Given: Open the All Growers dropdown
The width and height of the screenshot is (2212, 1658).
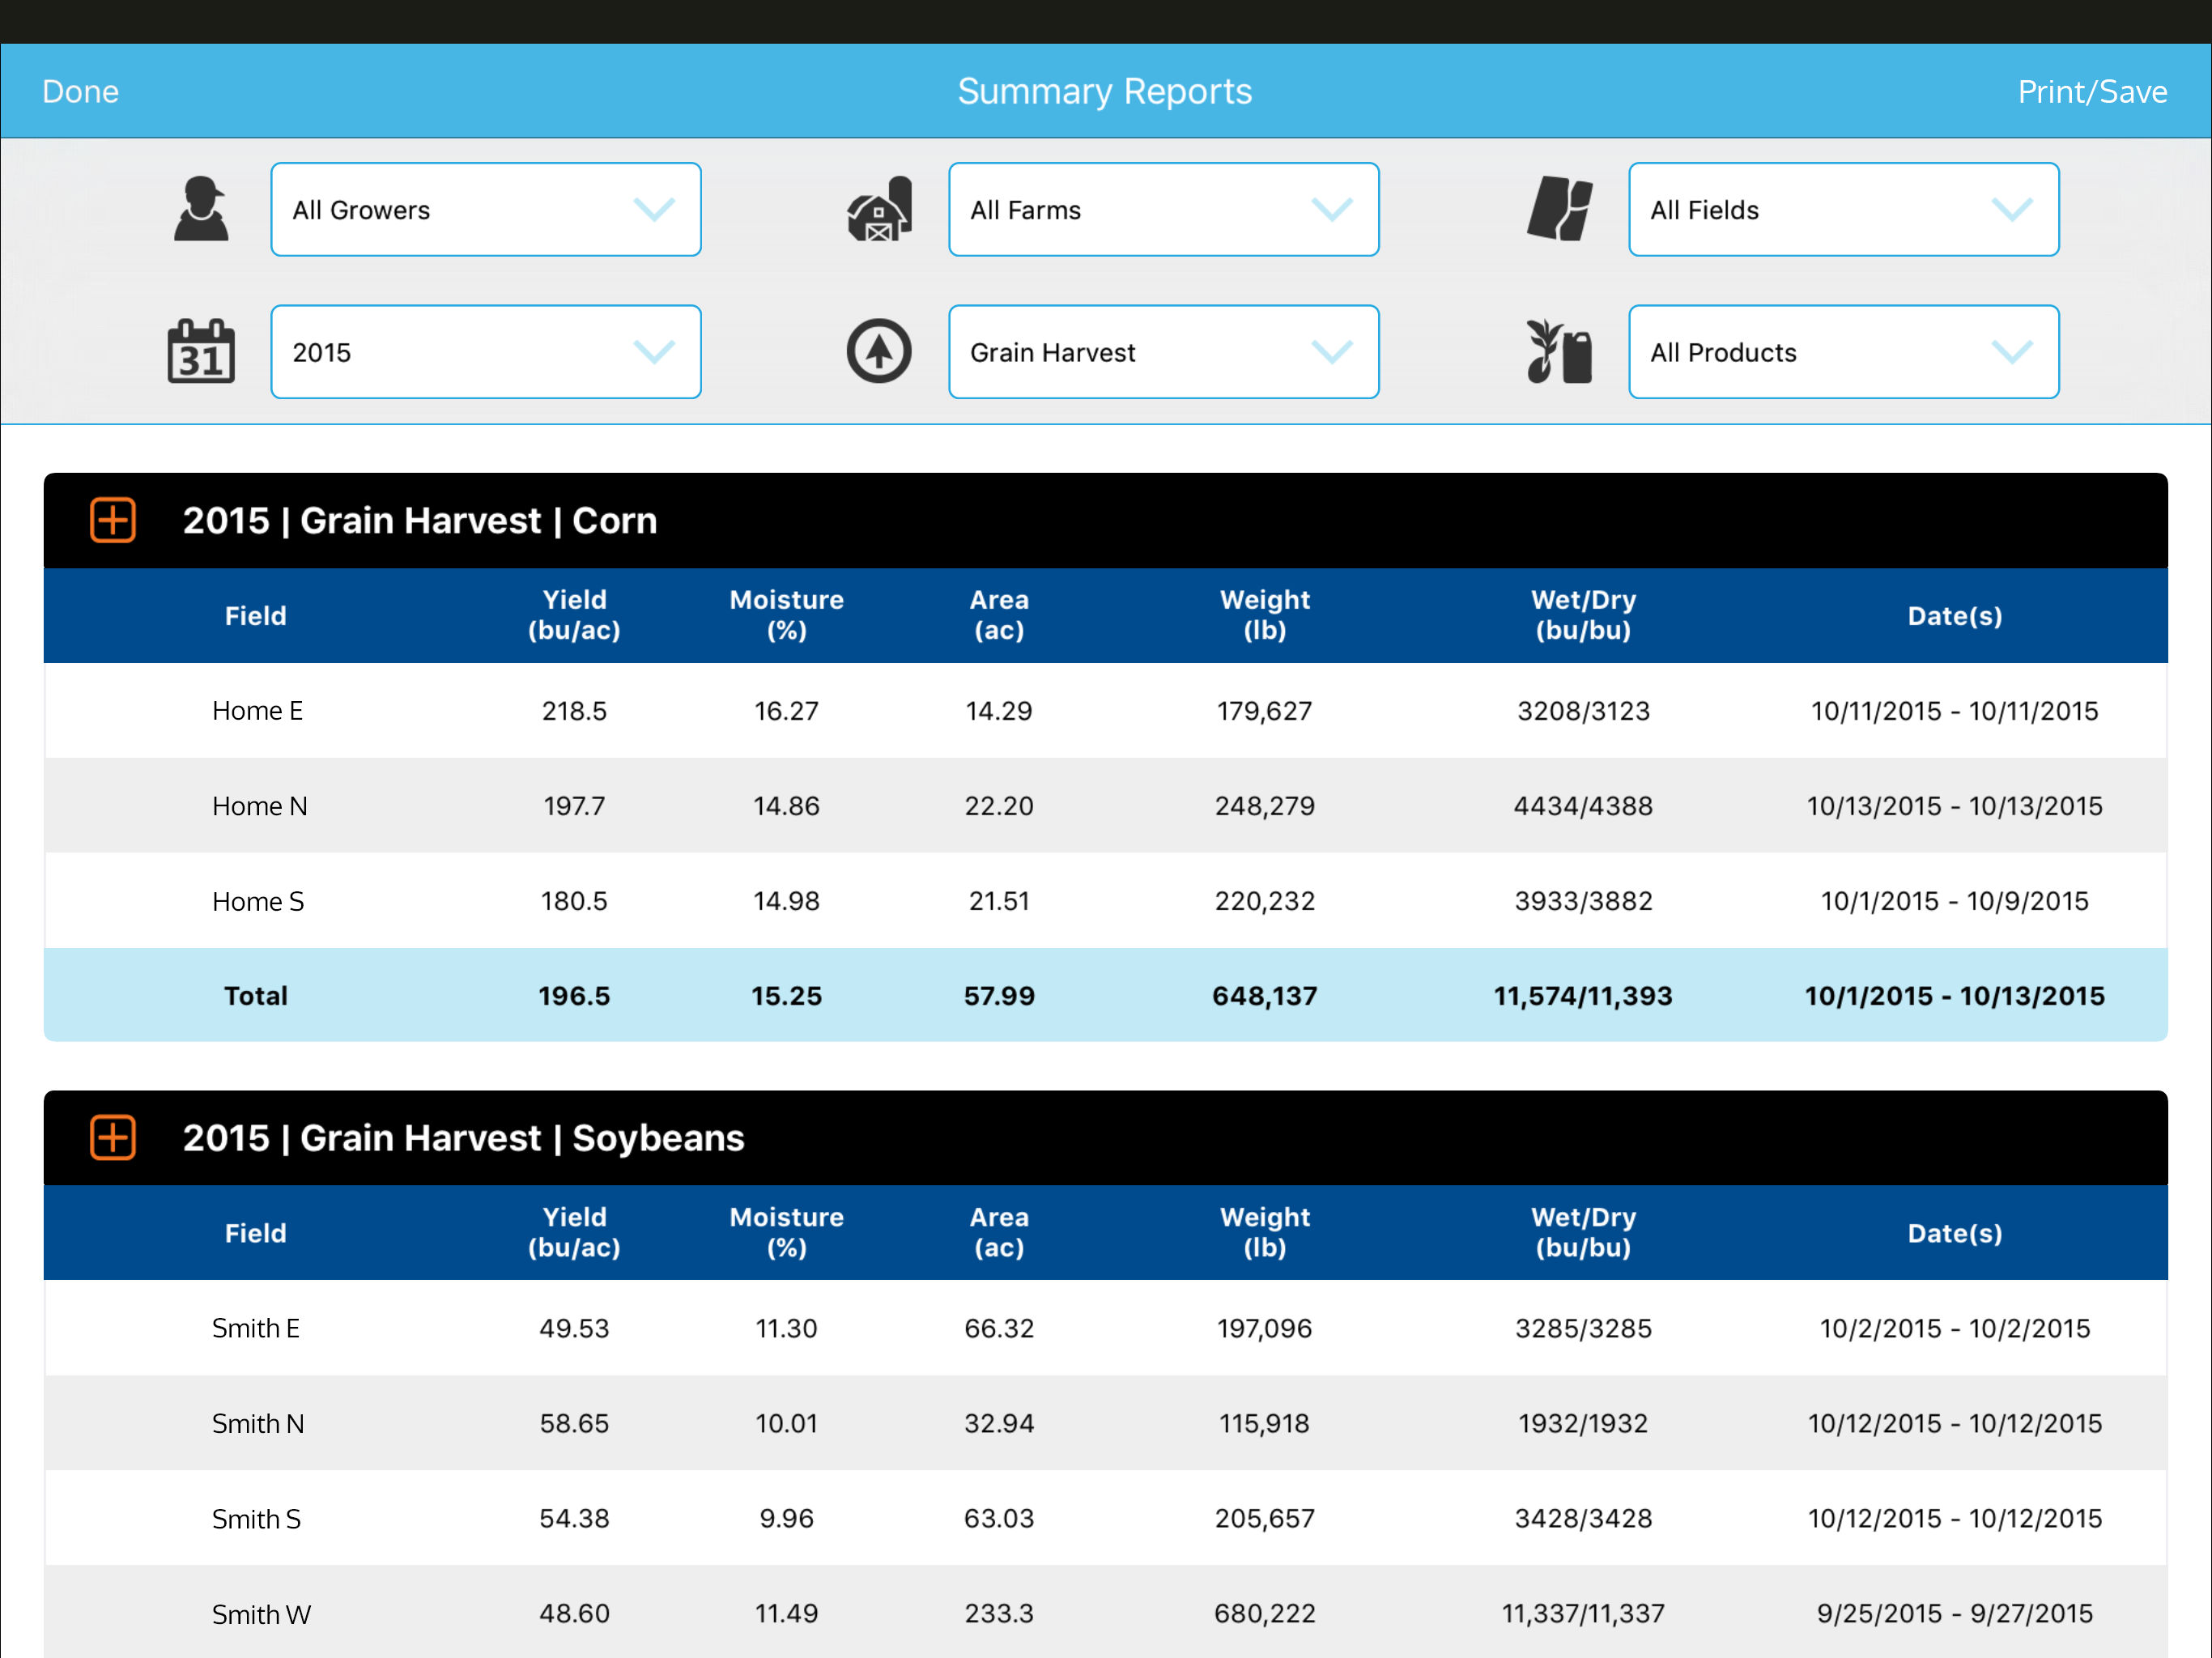Looking at the screenshot, I should (486, 209).
